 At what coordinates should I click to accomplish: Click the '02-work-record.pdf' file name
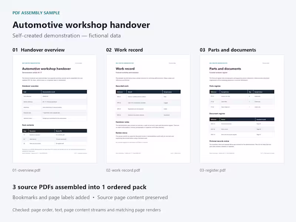coord(123,170)
